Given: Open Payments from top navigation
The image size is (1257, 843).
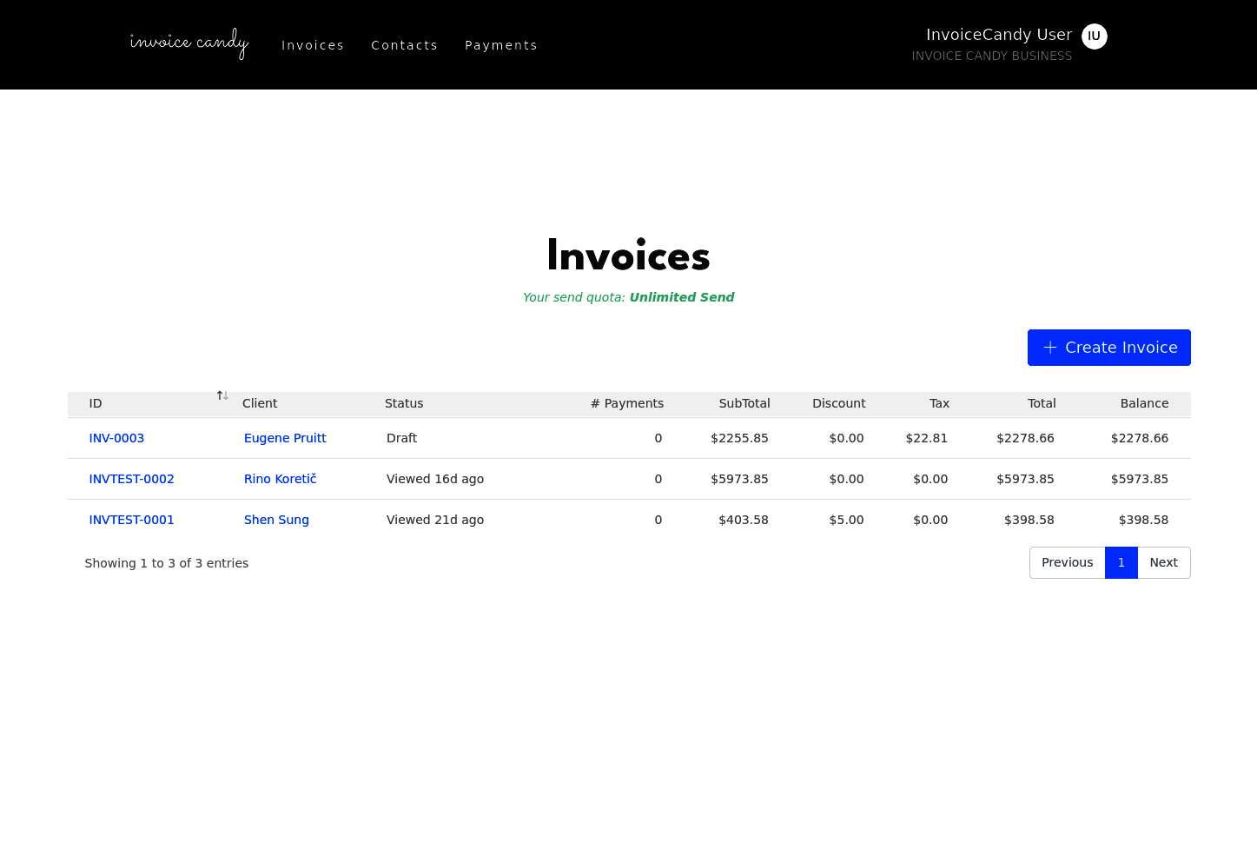Looking at the screenshot, I should (x=501, y=45).
